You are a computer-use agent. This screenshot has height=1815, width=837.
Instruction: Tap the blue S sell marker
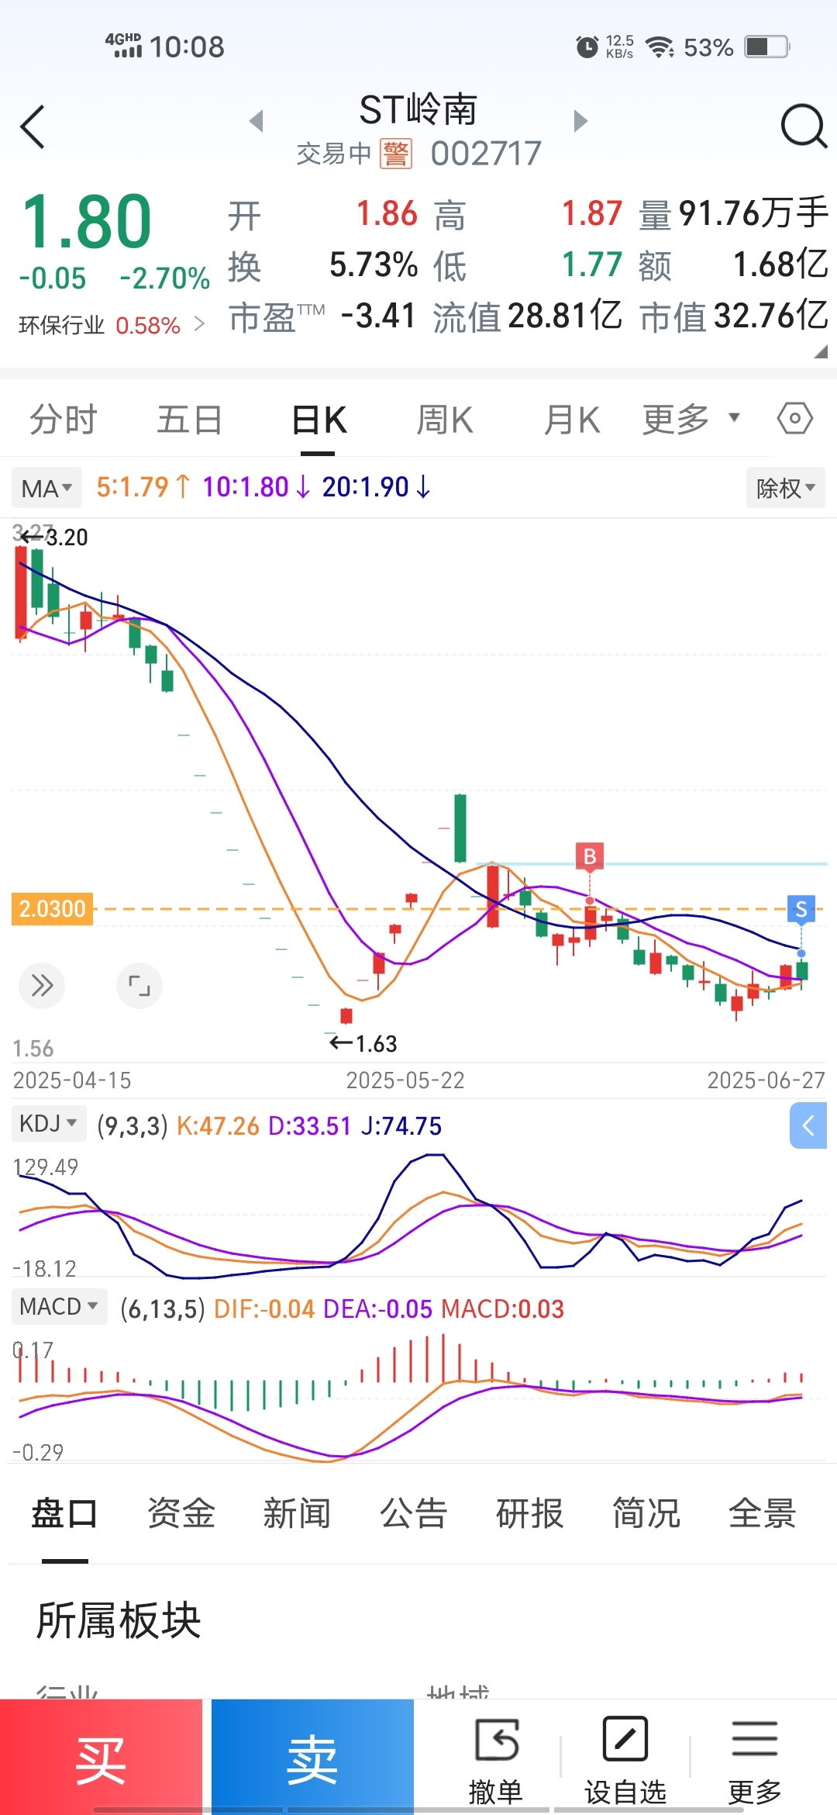click(x=801, y=909)
